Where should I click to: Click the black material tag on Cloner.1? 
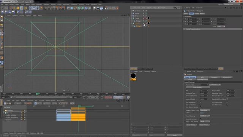(148, 23)
